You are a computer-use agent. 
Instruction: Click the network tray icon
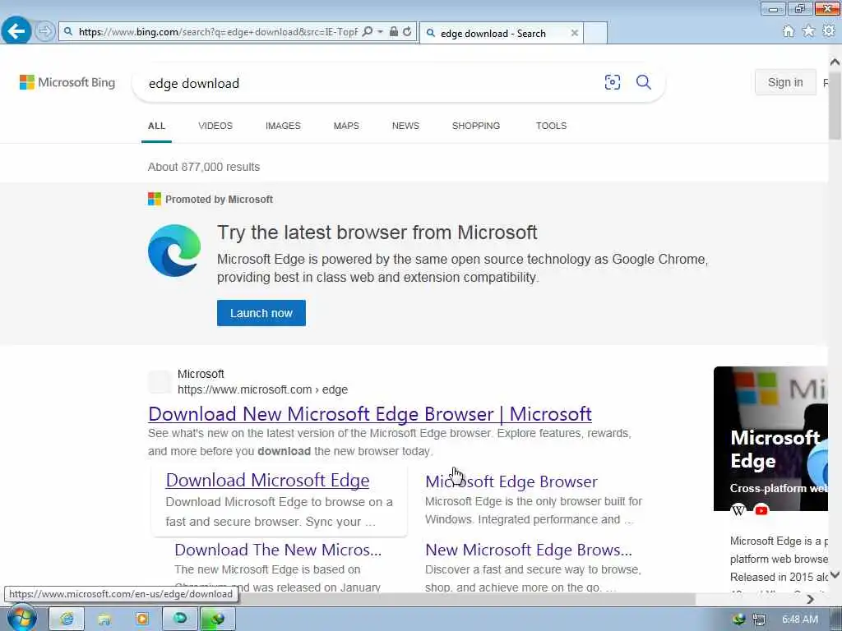(x=759, y=619)
